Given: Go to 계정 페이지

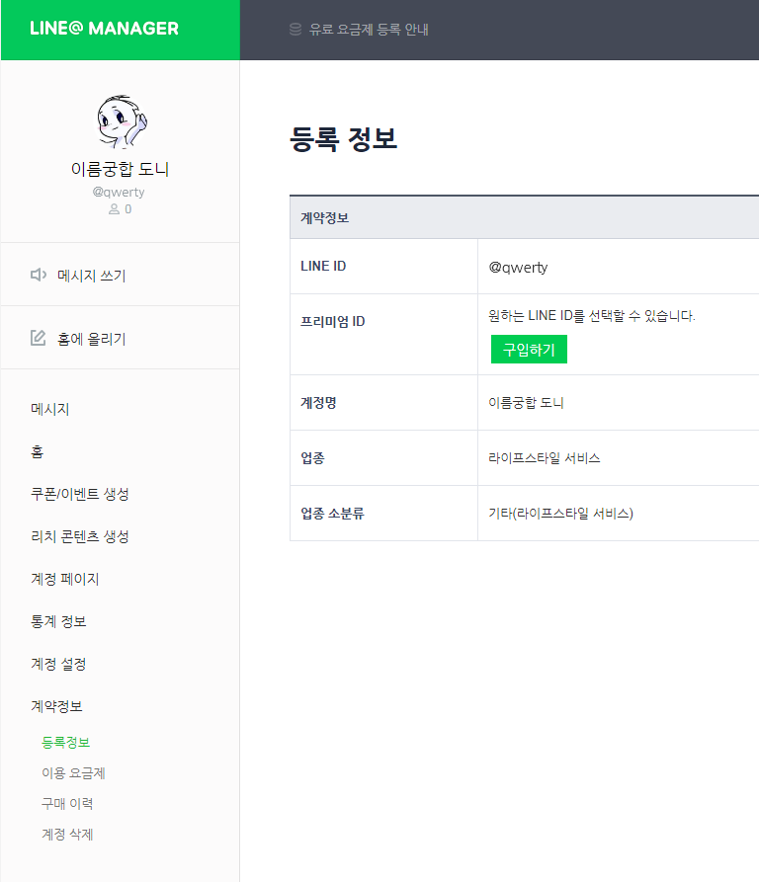Looking at the screenshot, I should pos(65,579).
